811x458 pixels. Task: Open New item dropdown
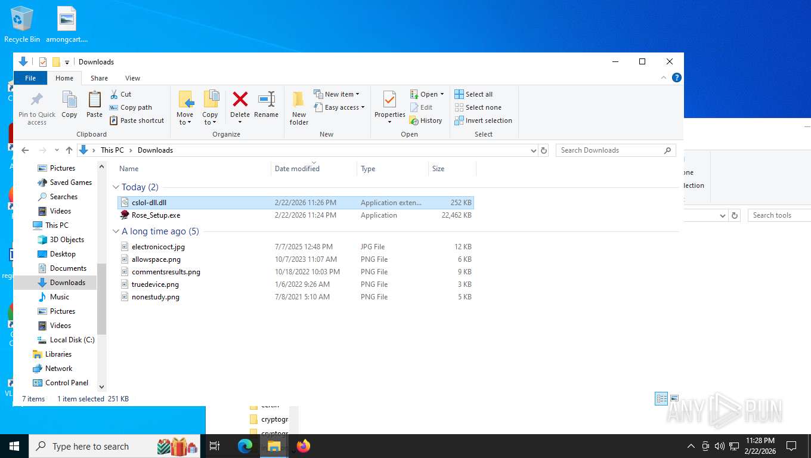click(336, 94)
